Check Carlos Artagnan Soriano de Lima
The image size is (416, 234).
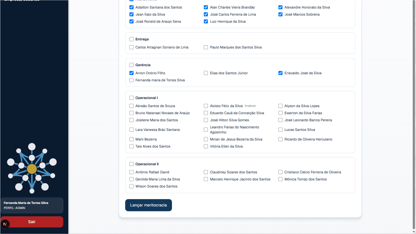131,47
